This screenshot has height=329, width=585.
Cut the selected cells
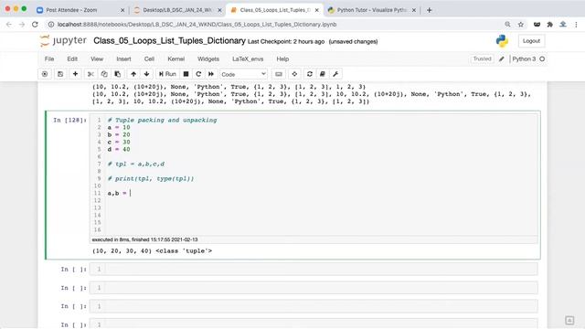[x=90, y=74]
